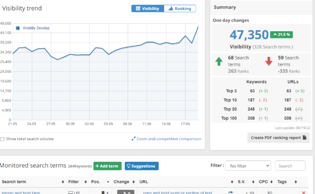
Task: Open Zoom and competitive comparison link
Action: click(167, 139)
